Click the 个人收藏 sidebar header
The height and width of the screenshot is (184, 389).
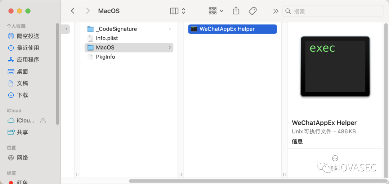(x=16, y=26)
